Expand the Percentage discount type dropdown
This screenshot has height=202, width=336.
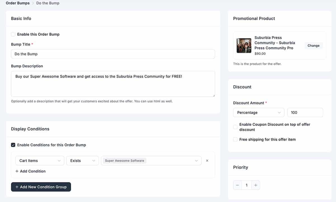pos(258,113)
